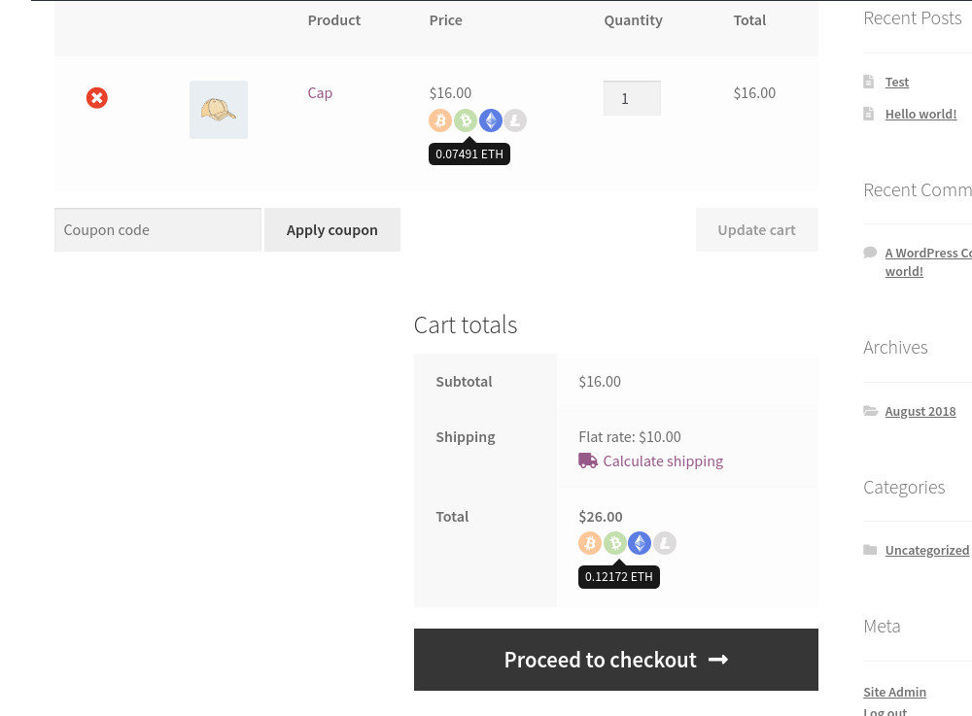Select the green Bitcoin Cash icon beside Cap price

coord(466,120)
